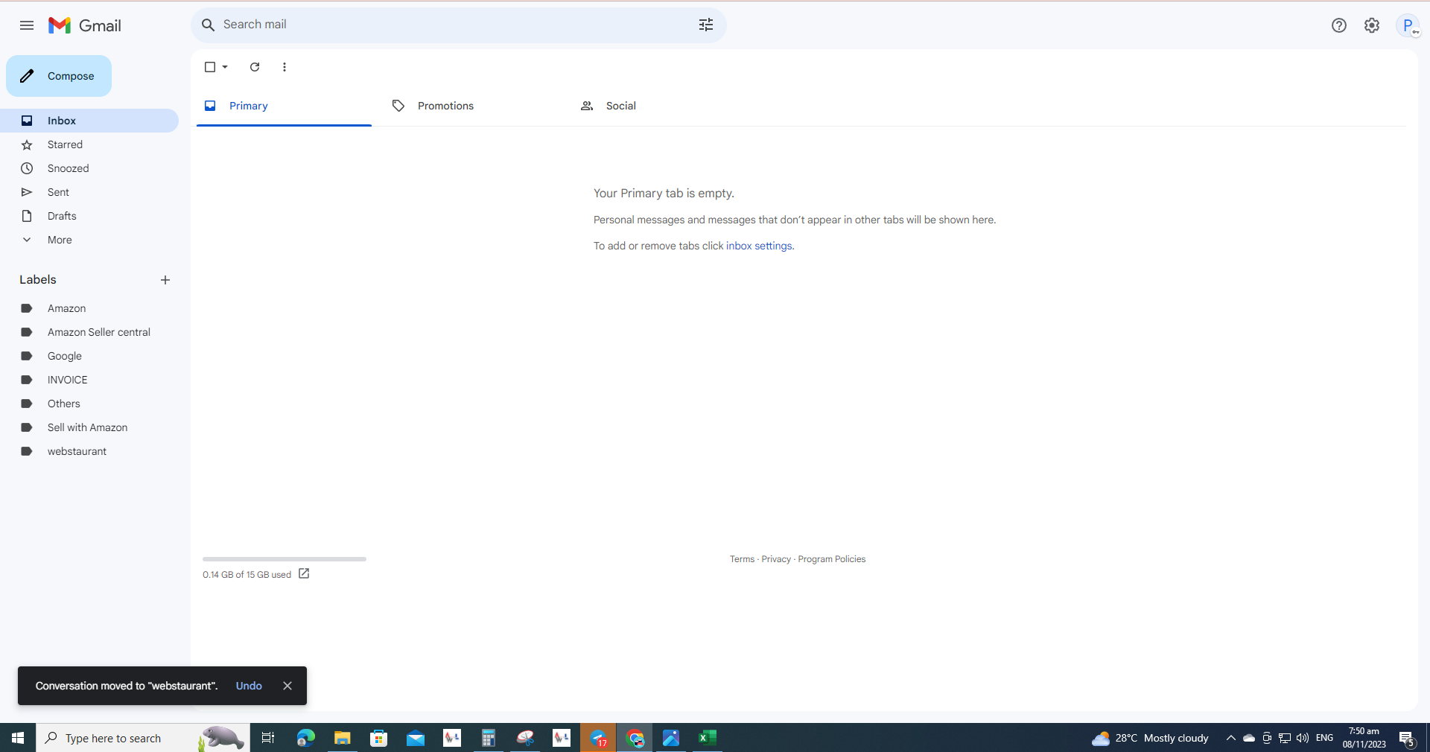The width and height of the screenshot is (1430, 752).
Task: Open the Drafts folder
Action: coord(89,216)
